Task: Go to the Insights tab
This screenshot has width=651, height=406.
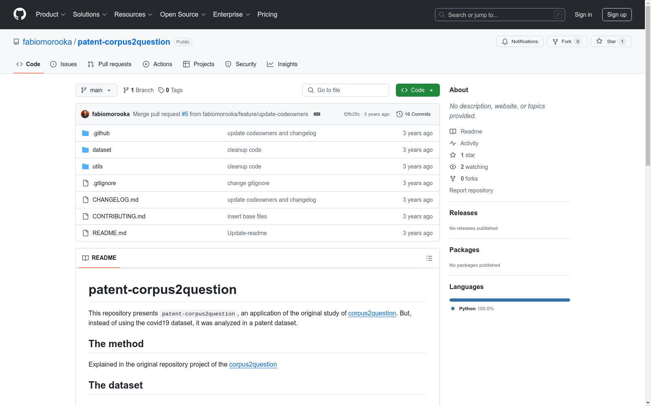Action: click(282, 64)
